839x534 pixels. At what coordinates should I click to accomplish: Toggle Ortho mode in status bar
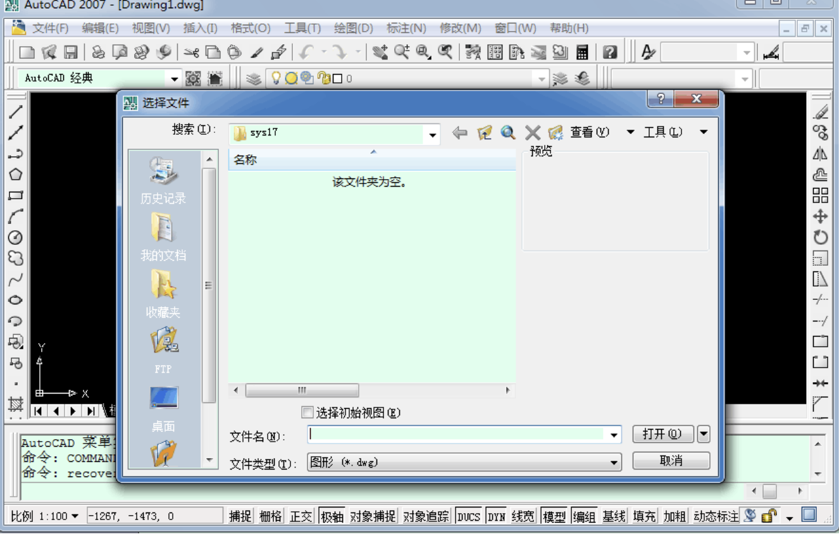tap(301, 516)
